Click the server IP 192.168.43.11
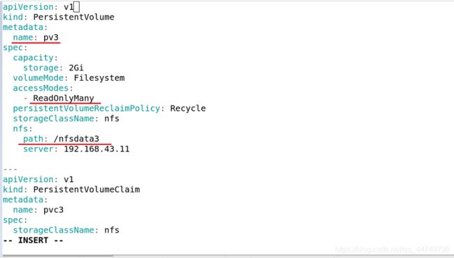 coord(96,149)
